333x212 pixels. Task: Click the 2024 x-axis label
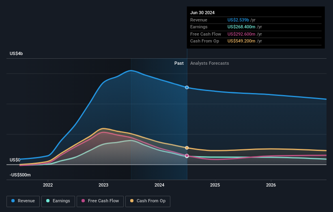(x=159, y=185)
